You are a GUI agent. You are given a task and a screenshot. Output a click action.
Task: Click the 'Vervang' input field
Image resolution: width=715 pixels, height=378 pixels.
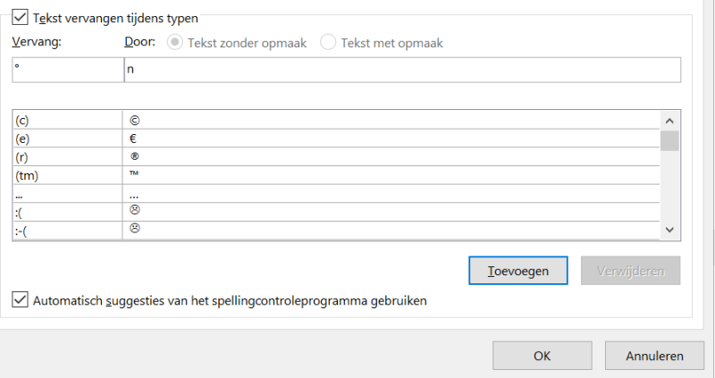point(68,70)
